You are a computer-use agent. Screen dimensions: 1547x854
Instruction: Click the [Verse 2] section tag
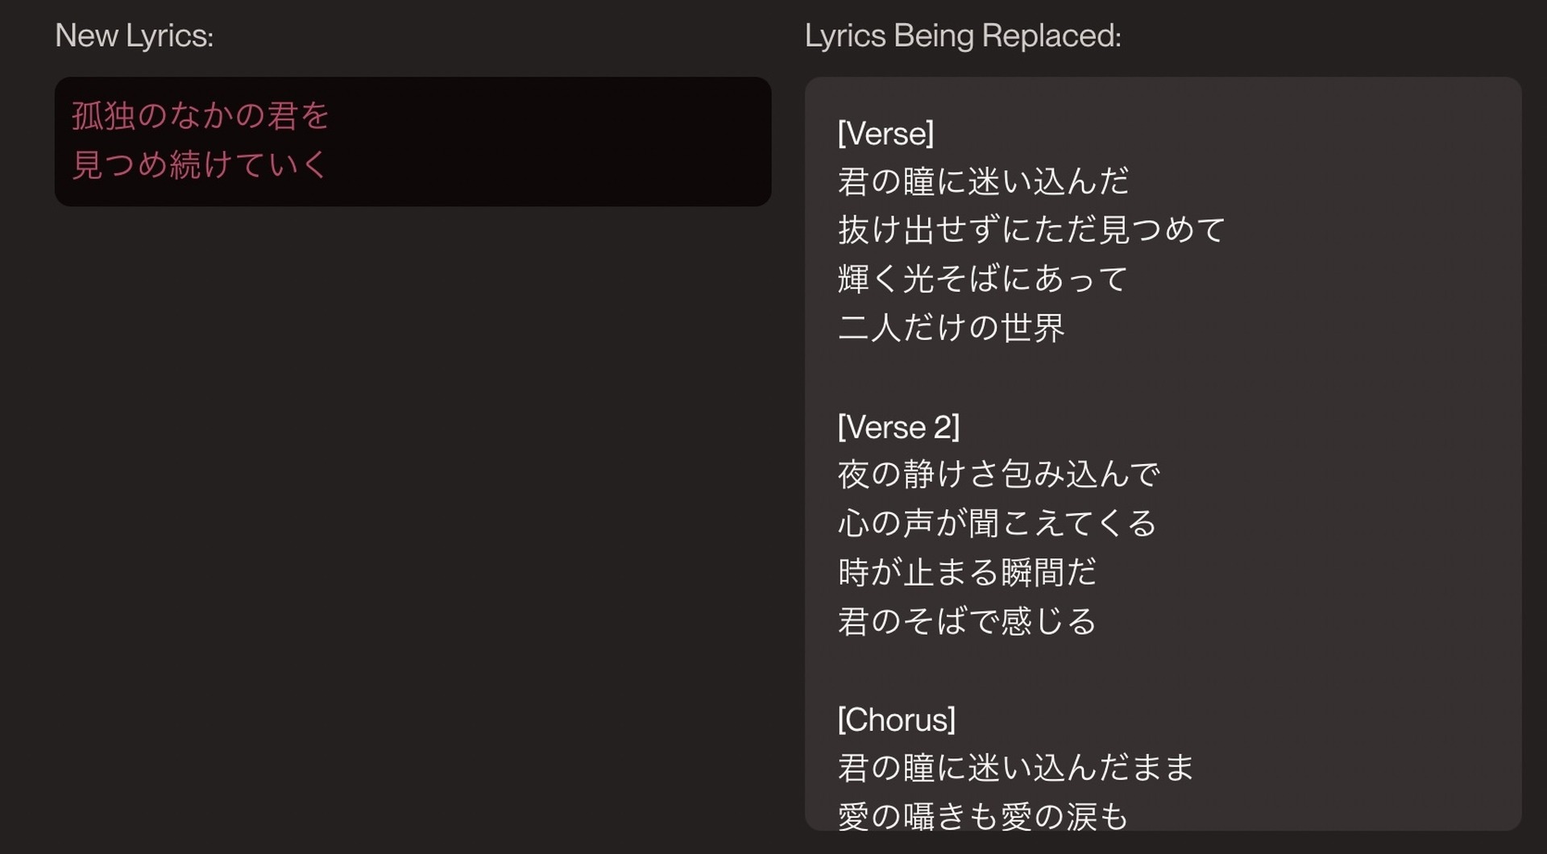click(898, 426)
